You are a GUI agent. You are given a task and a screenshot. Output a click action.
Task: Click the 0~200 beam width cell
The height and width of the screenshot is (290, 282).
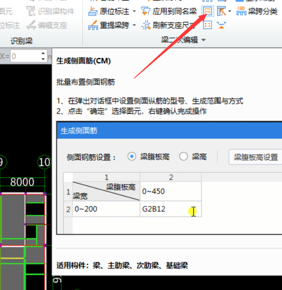106,209
